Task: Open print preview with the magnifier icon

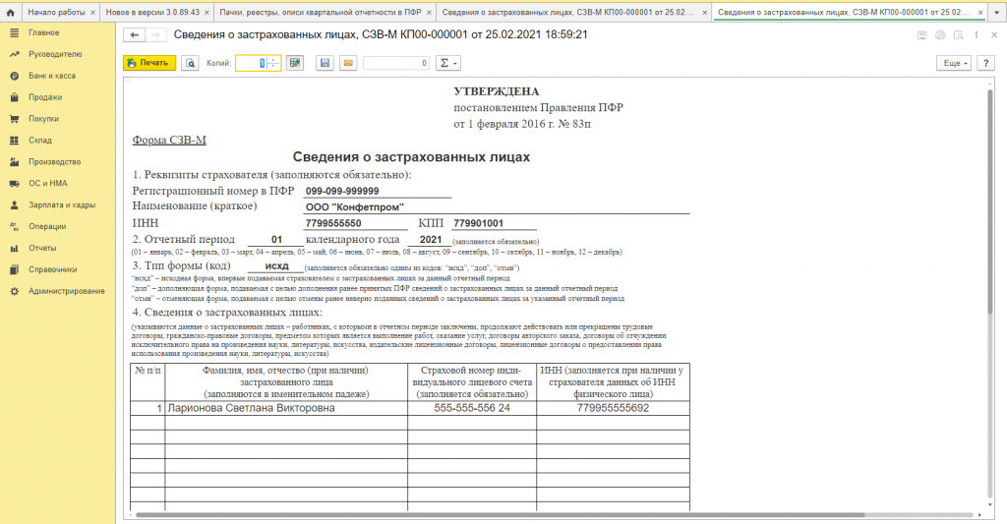Action: (x=190, y=63)
